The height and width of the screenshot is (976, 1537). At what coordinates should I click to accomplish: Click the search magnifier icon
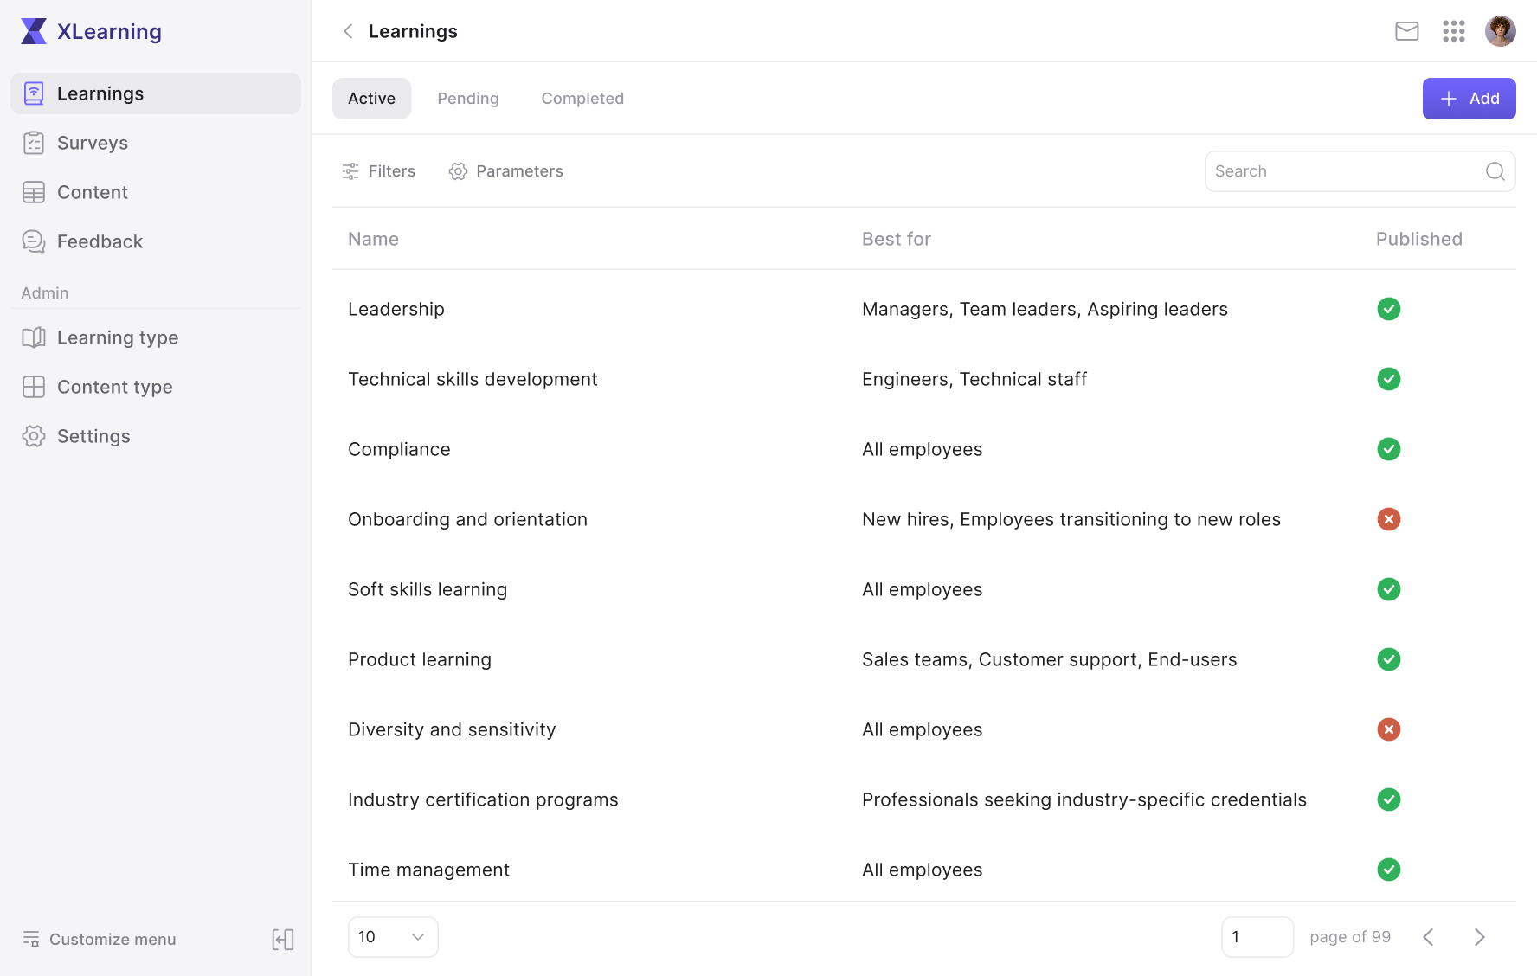pos(1495,171)
